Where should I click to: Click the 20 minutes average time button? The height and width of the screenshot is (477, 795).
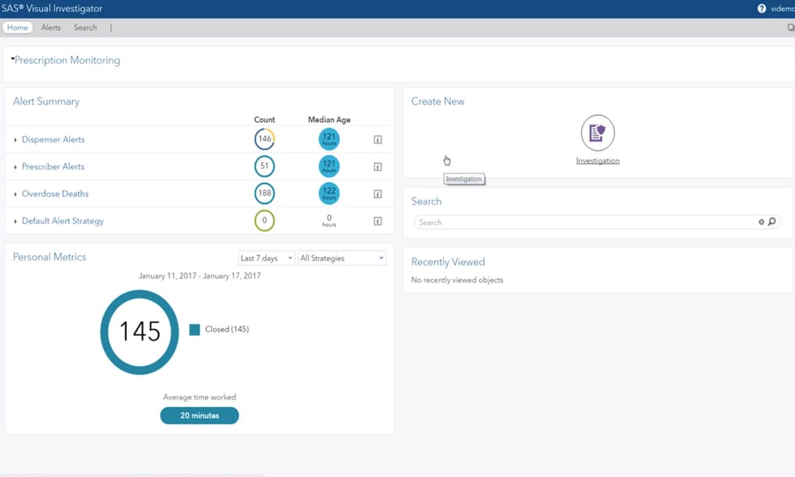tap(199, 415)
